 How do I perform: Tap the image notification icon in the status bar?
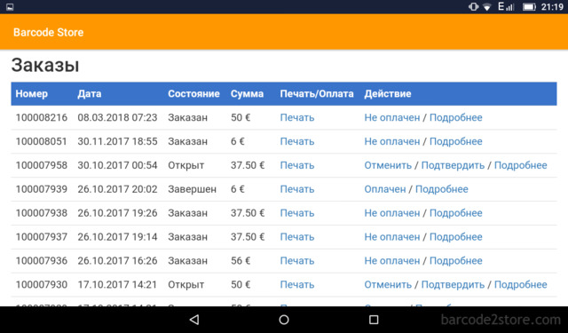click(x=10, y=7)
